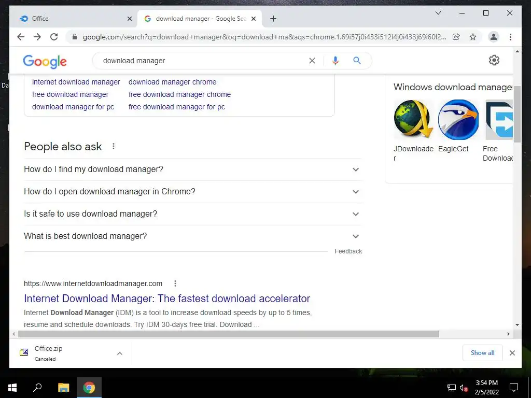531x398 pixels.
Task: Go back with the browser back arrow
Action: pos(21,37)
